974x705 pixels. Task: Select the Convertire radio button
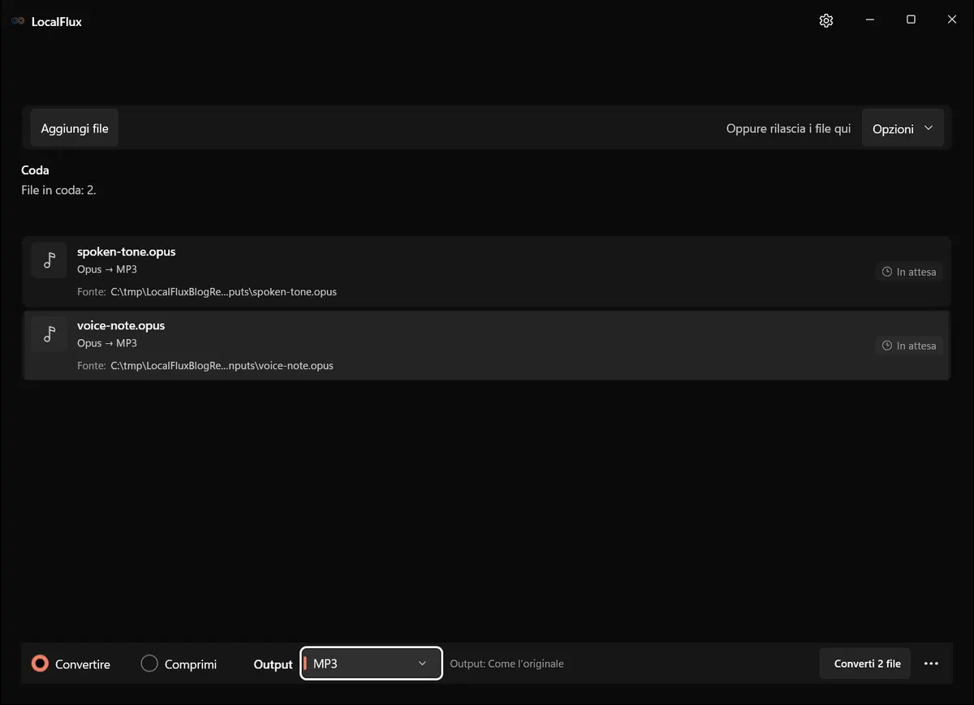click(x=40, y=664)
